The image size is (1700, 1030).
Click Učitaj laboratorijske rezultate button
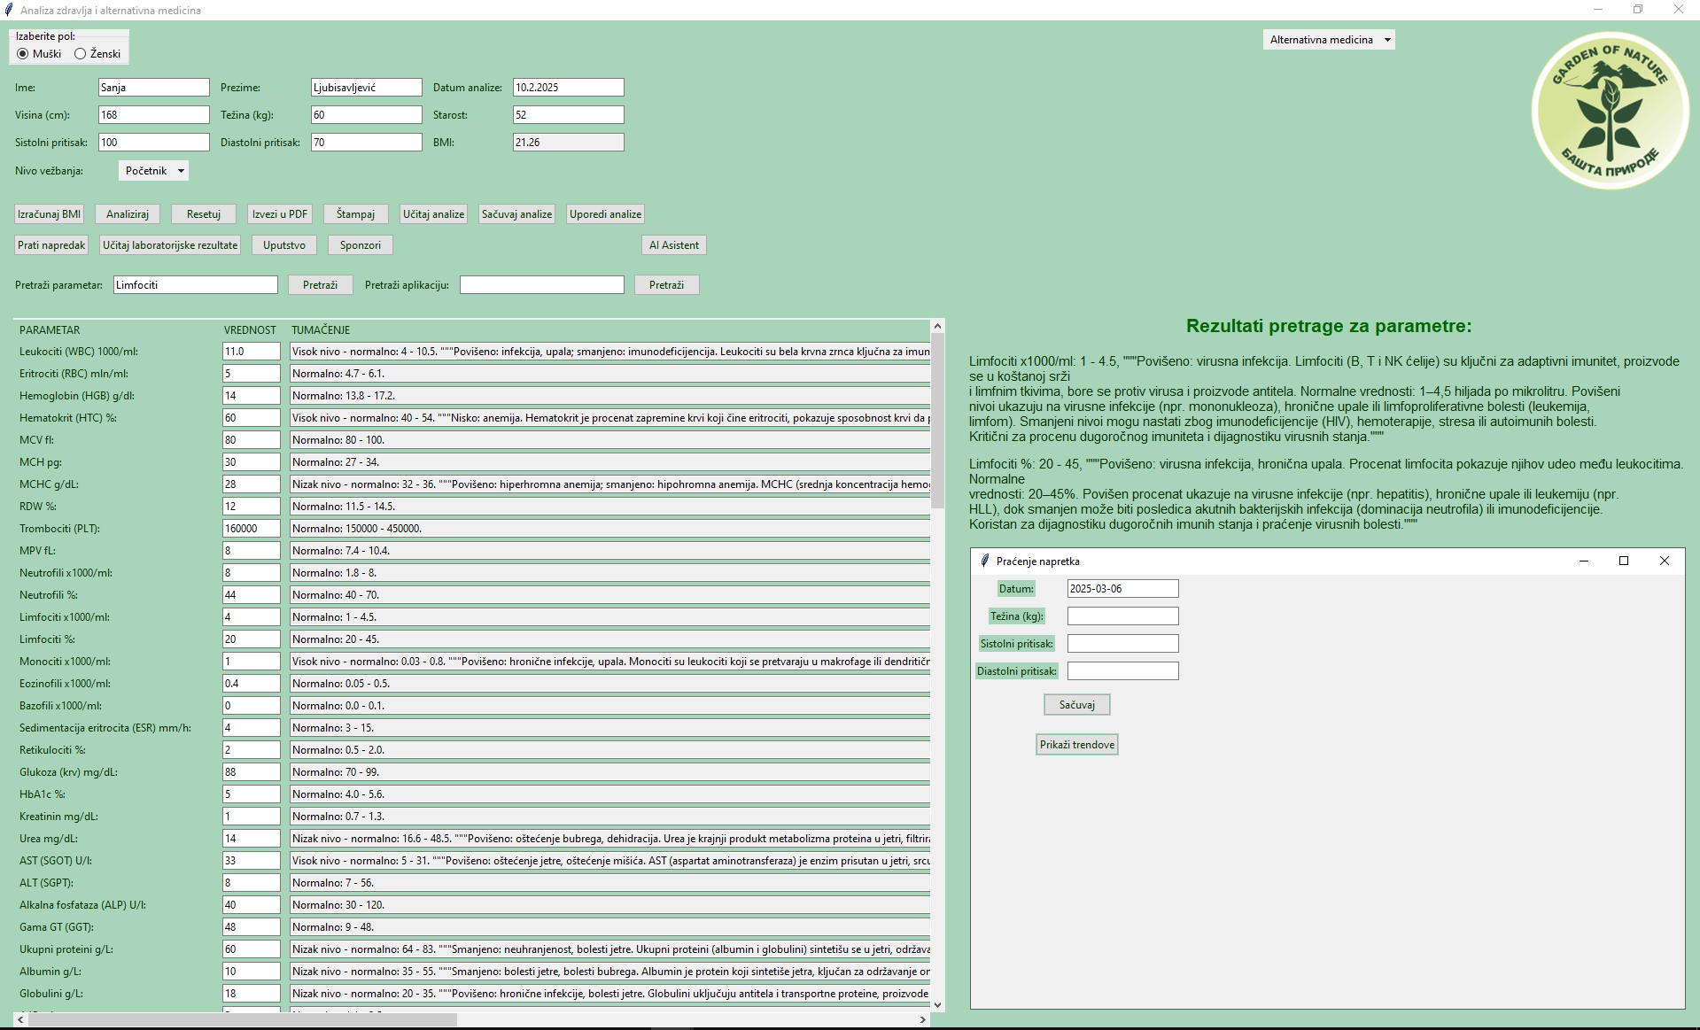point(170,245)
